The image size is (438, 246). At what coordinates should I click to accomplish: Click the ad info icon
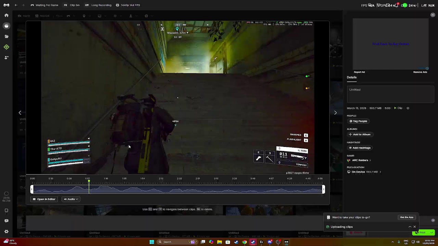427,68
